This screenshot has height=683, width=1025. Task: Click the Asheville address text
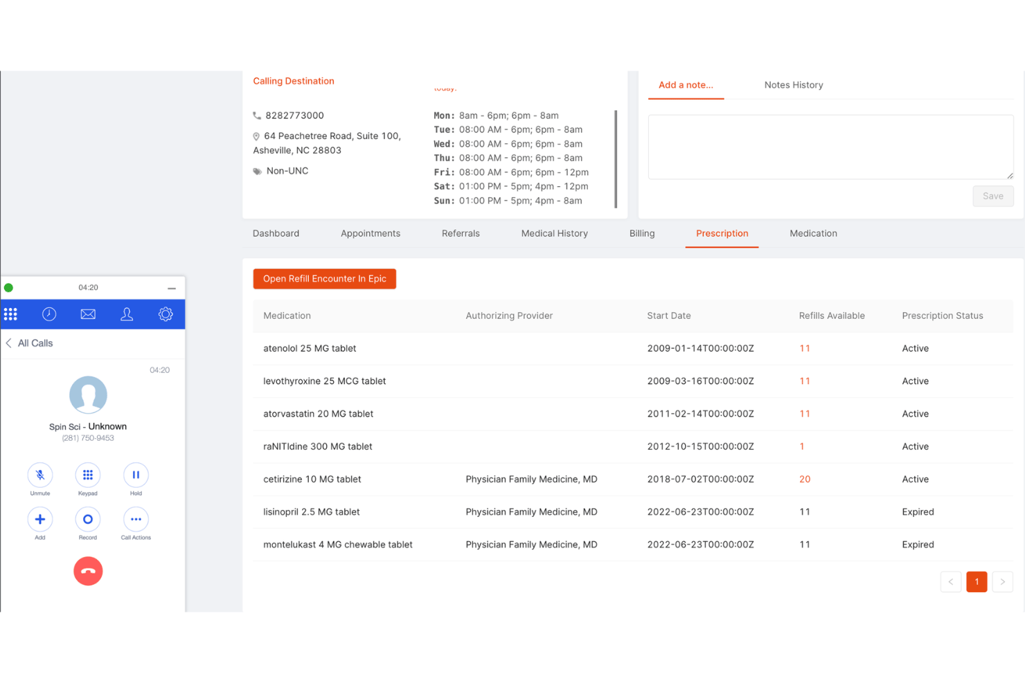(x=327, y=143)
